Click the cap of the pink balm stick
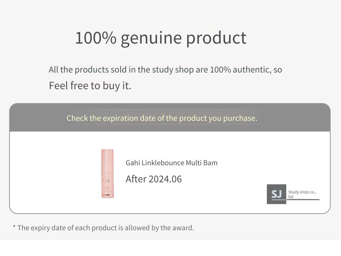Screen dimensions: 341x256 click(x=107, y=160)
